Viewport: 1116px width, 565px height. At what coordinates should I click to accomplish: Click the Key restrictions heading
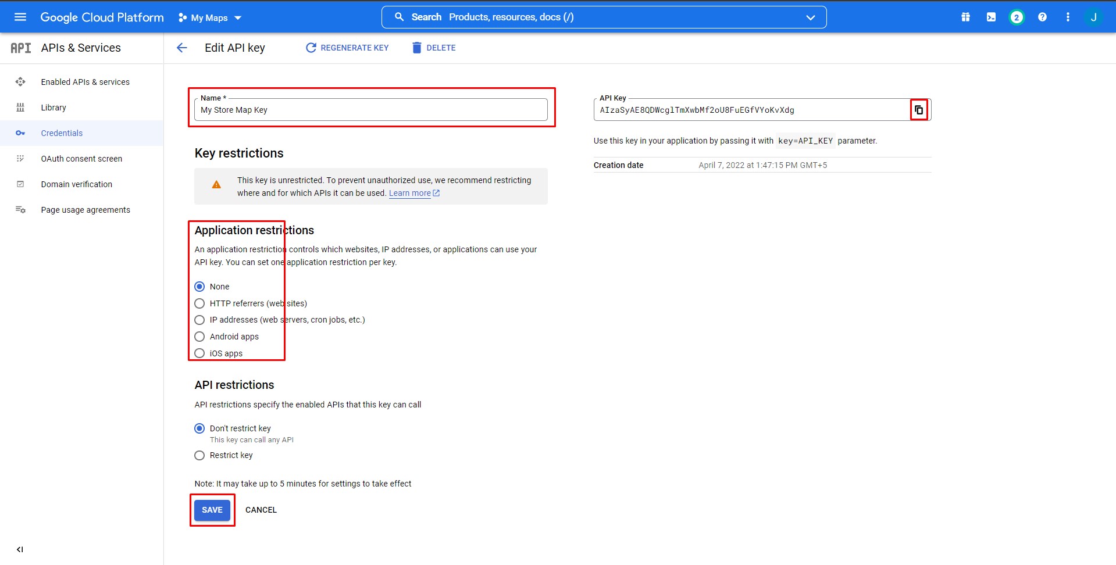[x=239, y=153]
